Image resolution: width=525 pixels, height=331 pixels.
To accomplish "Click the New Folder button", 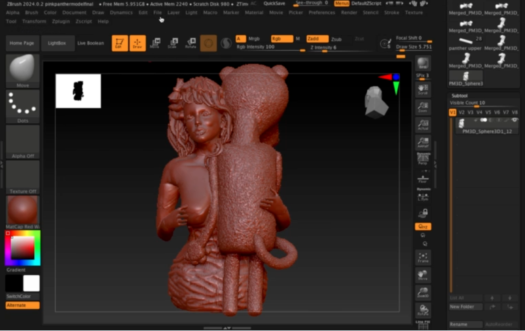I will pyautogui.click(x=466, y=306).
